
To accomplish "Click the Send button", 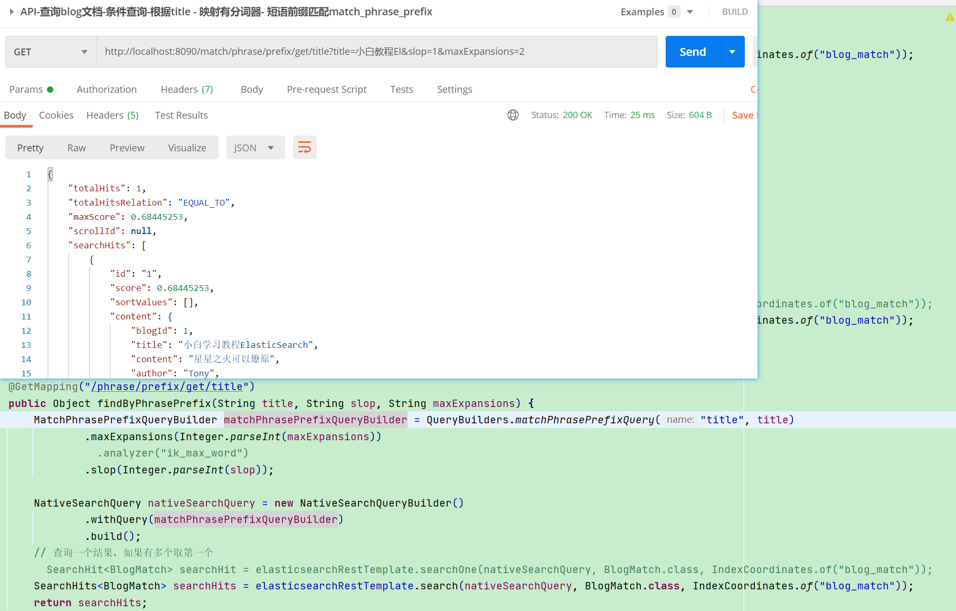I will pyautogui.click(x=693, y=52).
